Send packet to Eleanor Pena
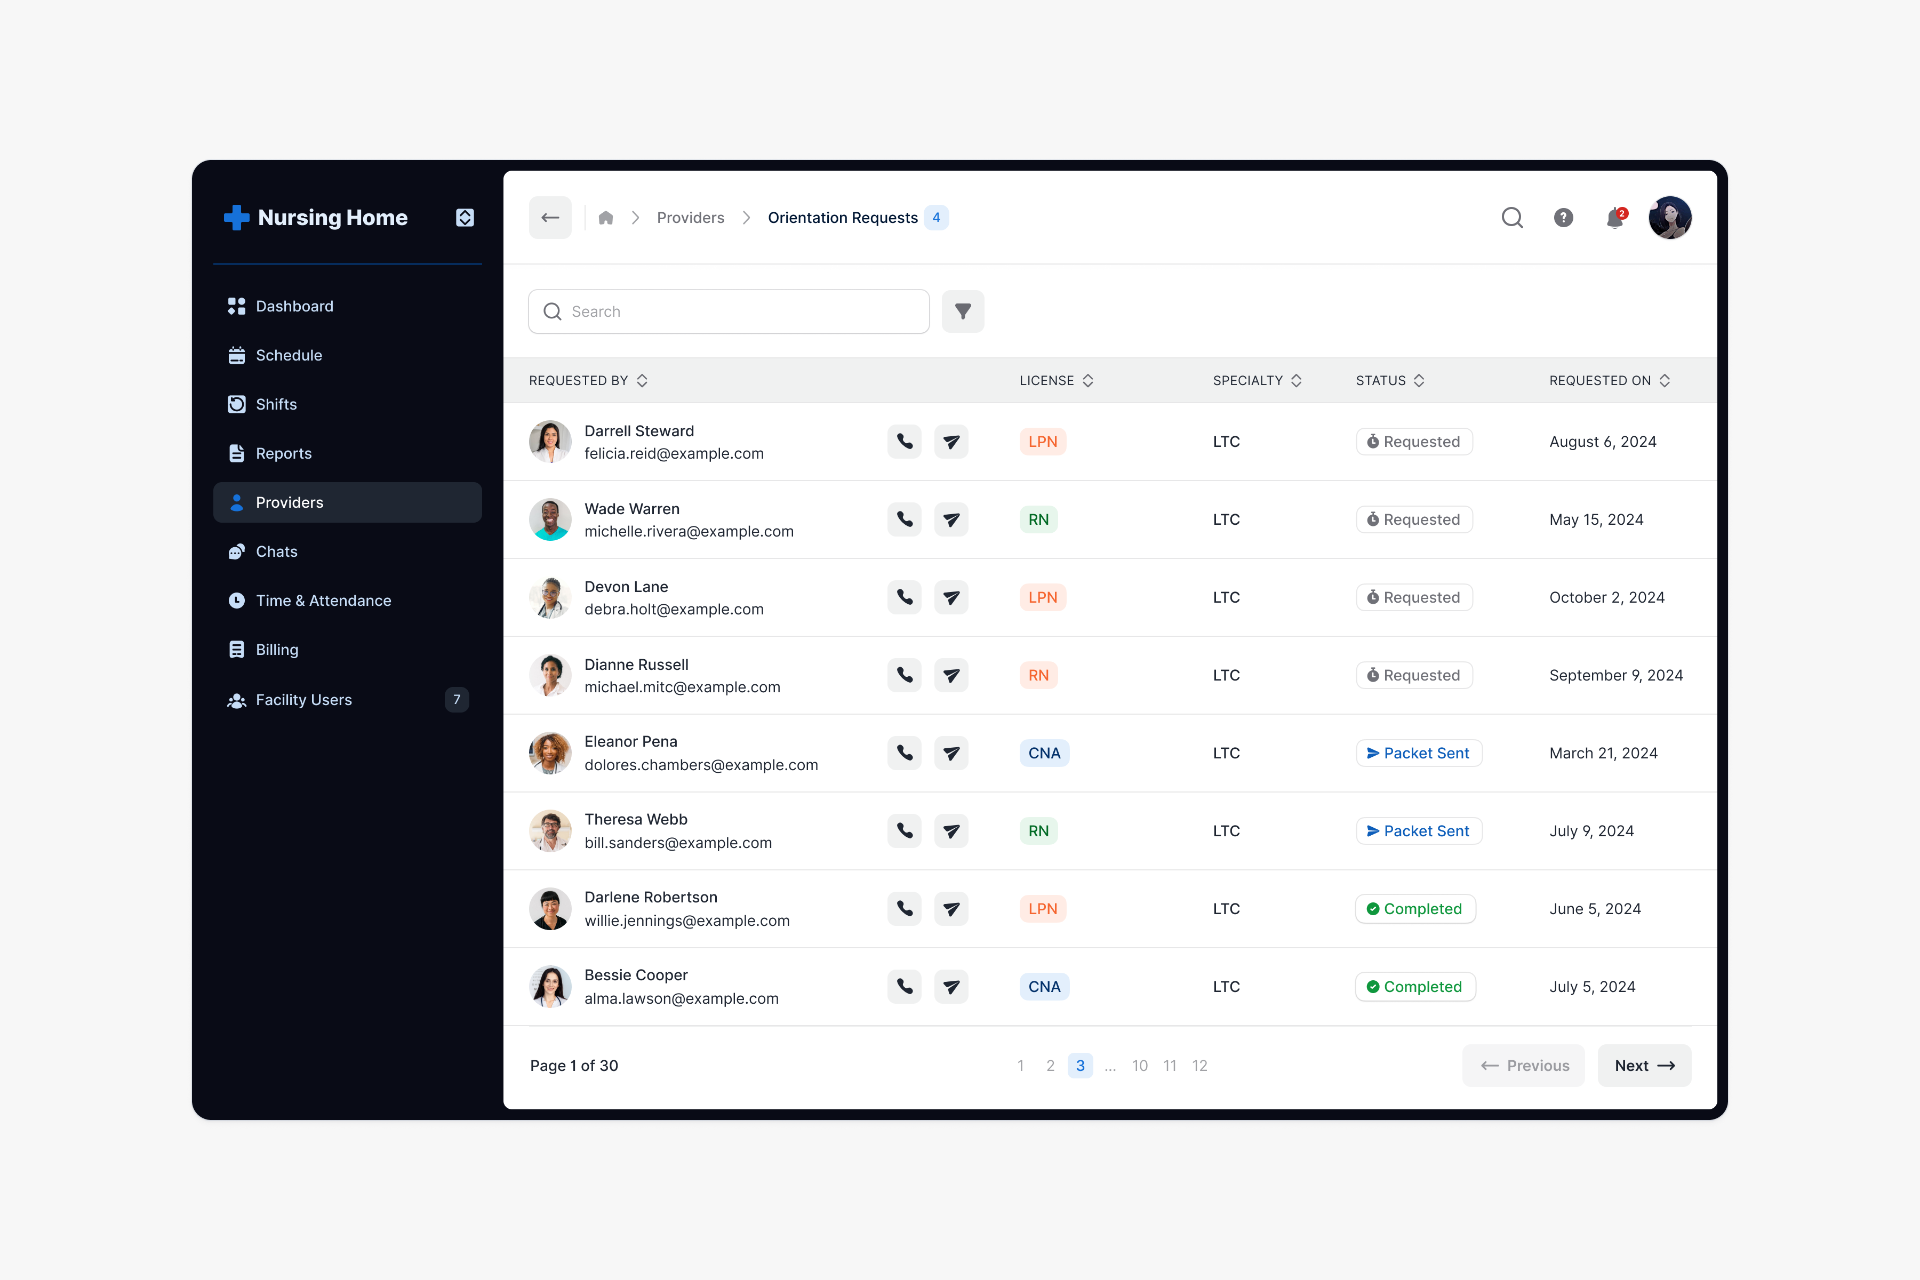1920x1280 pixels. pyautogui.click(x=951, y=753)
